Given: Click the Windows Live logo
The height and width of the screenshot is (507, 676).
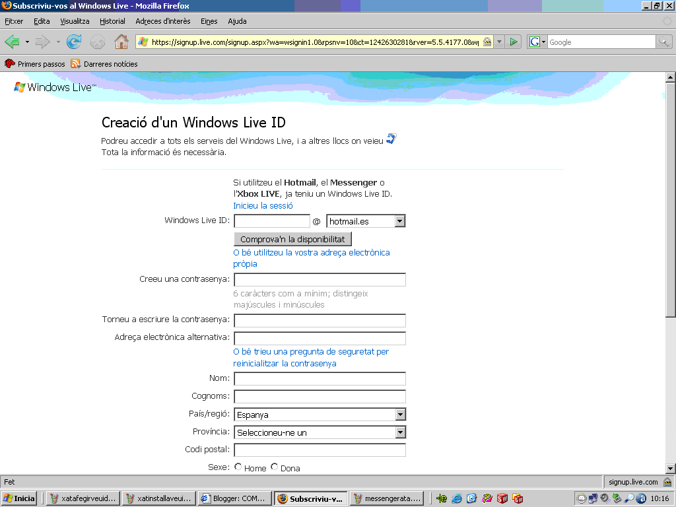Looking at the screenshot, I should tap(54, 87).
